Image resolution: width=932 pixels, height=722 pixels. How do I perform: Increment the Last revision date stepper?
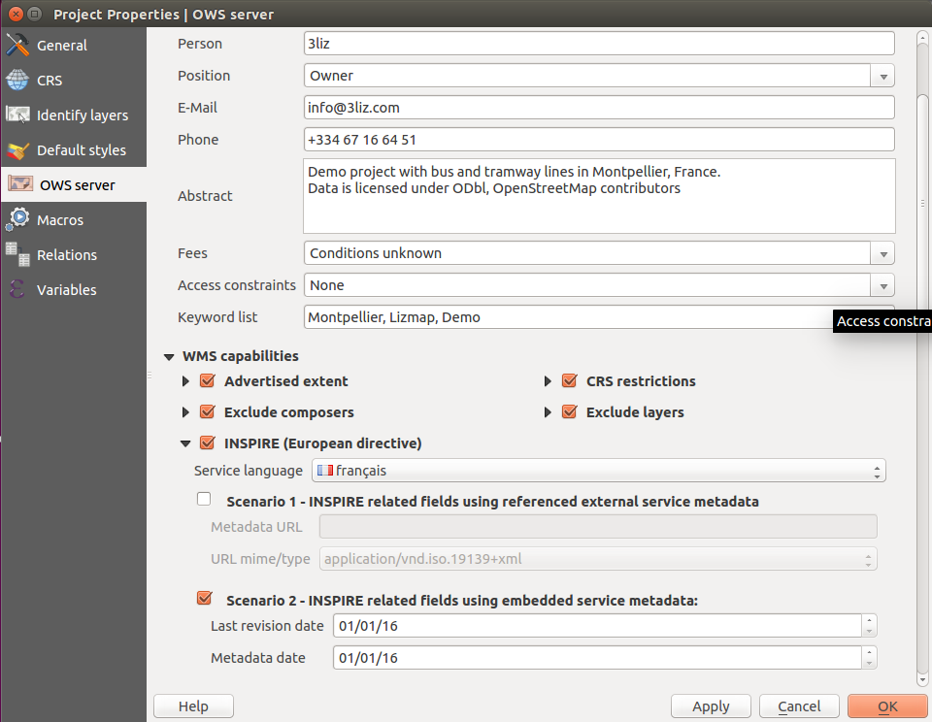(x=869, y=620)
